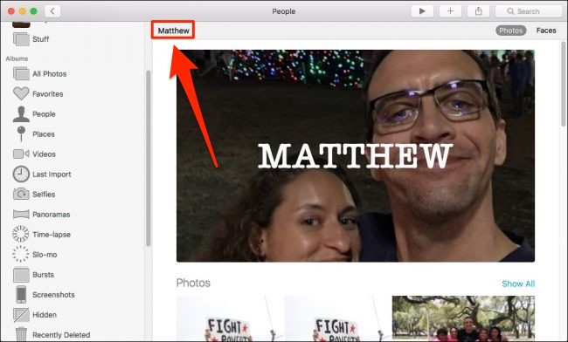Switch to Faces view
Viewport: 568px width, 342px height.
click(x=546, y=31)
